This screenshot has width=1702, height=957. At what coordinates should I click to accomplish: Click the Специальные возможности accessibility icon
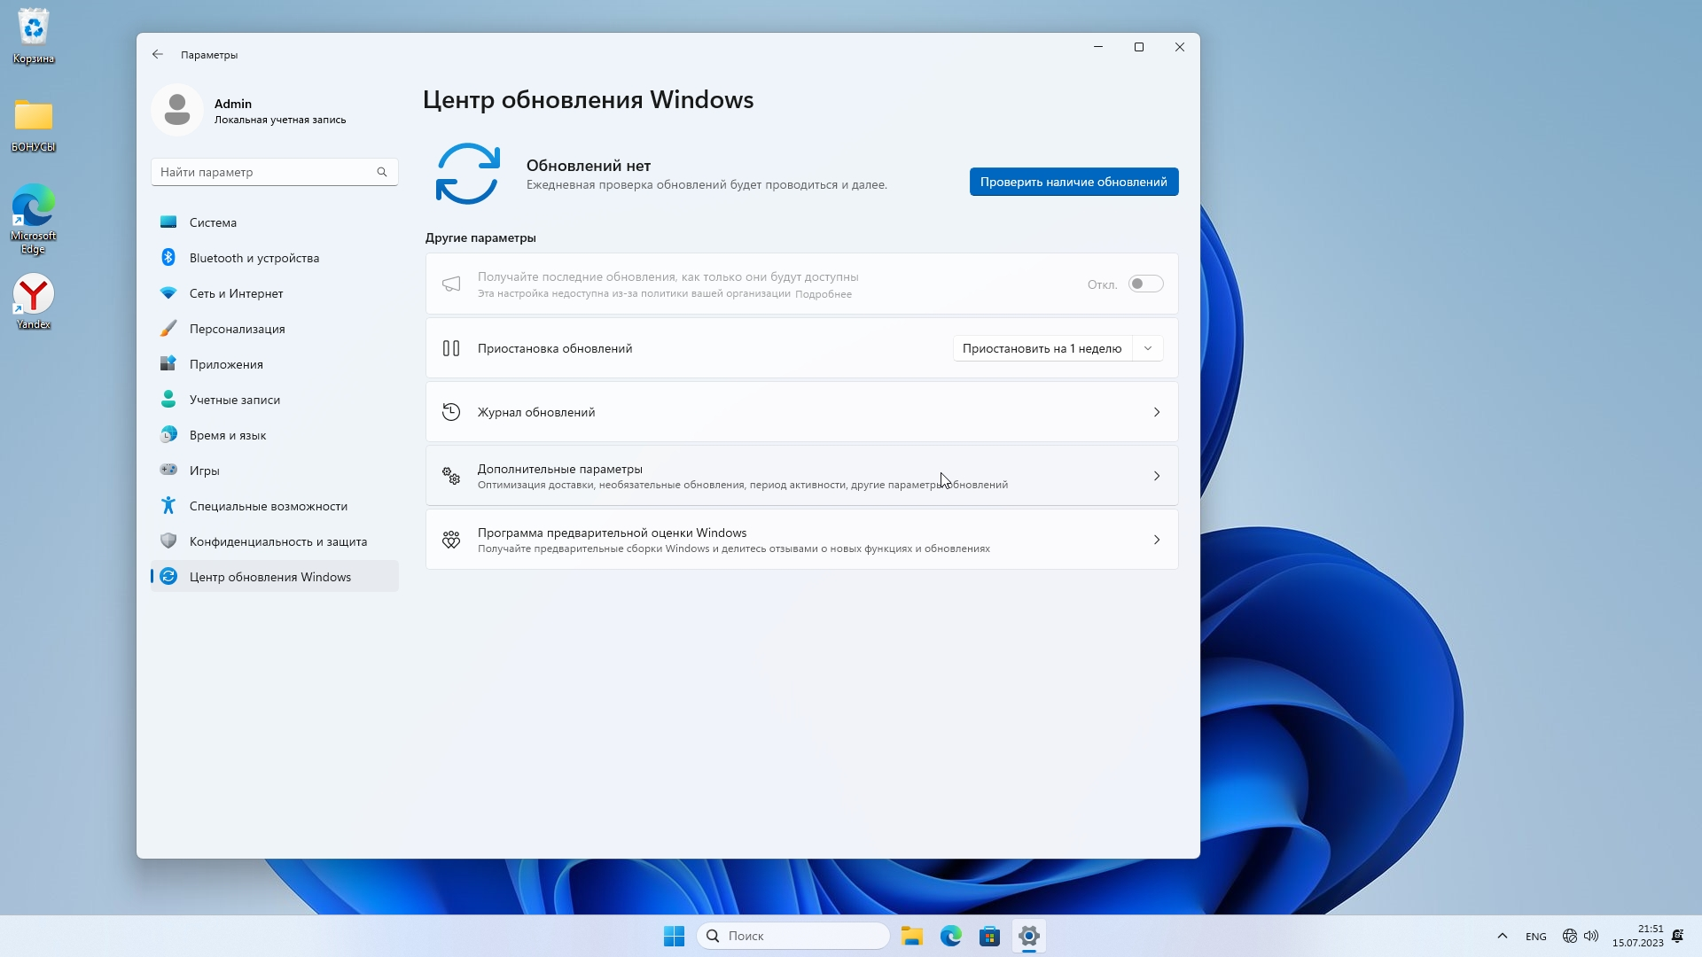168,506
